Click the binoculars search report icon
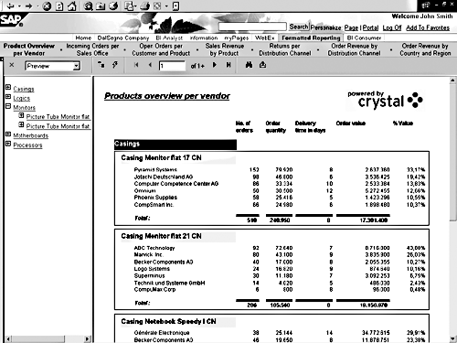The height and width of the screenshot is (343, 457). [249, 65]
